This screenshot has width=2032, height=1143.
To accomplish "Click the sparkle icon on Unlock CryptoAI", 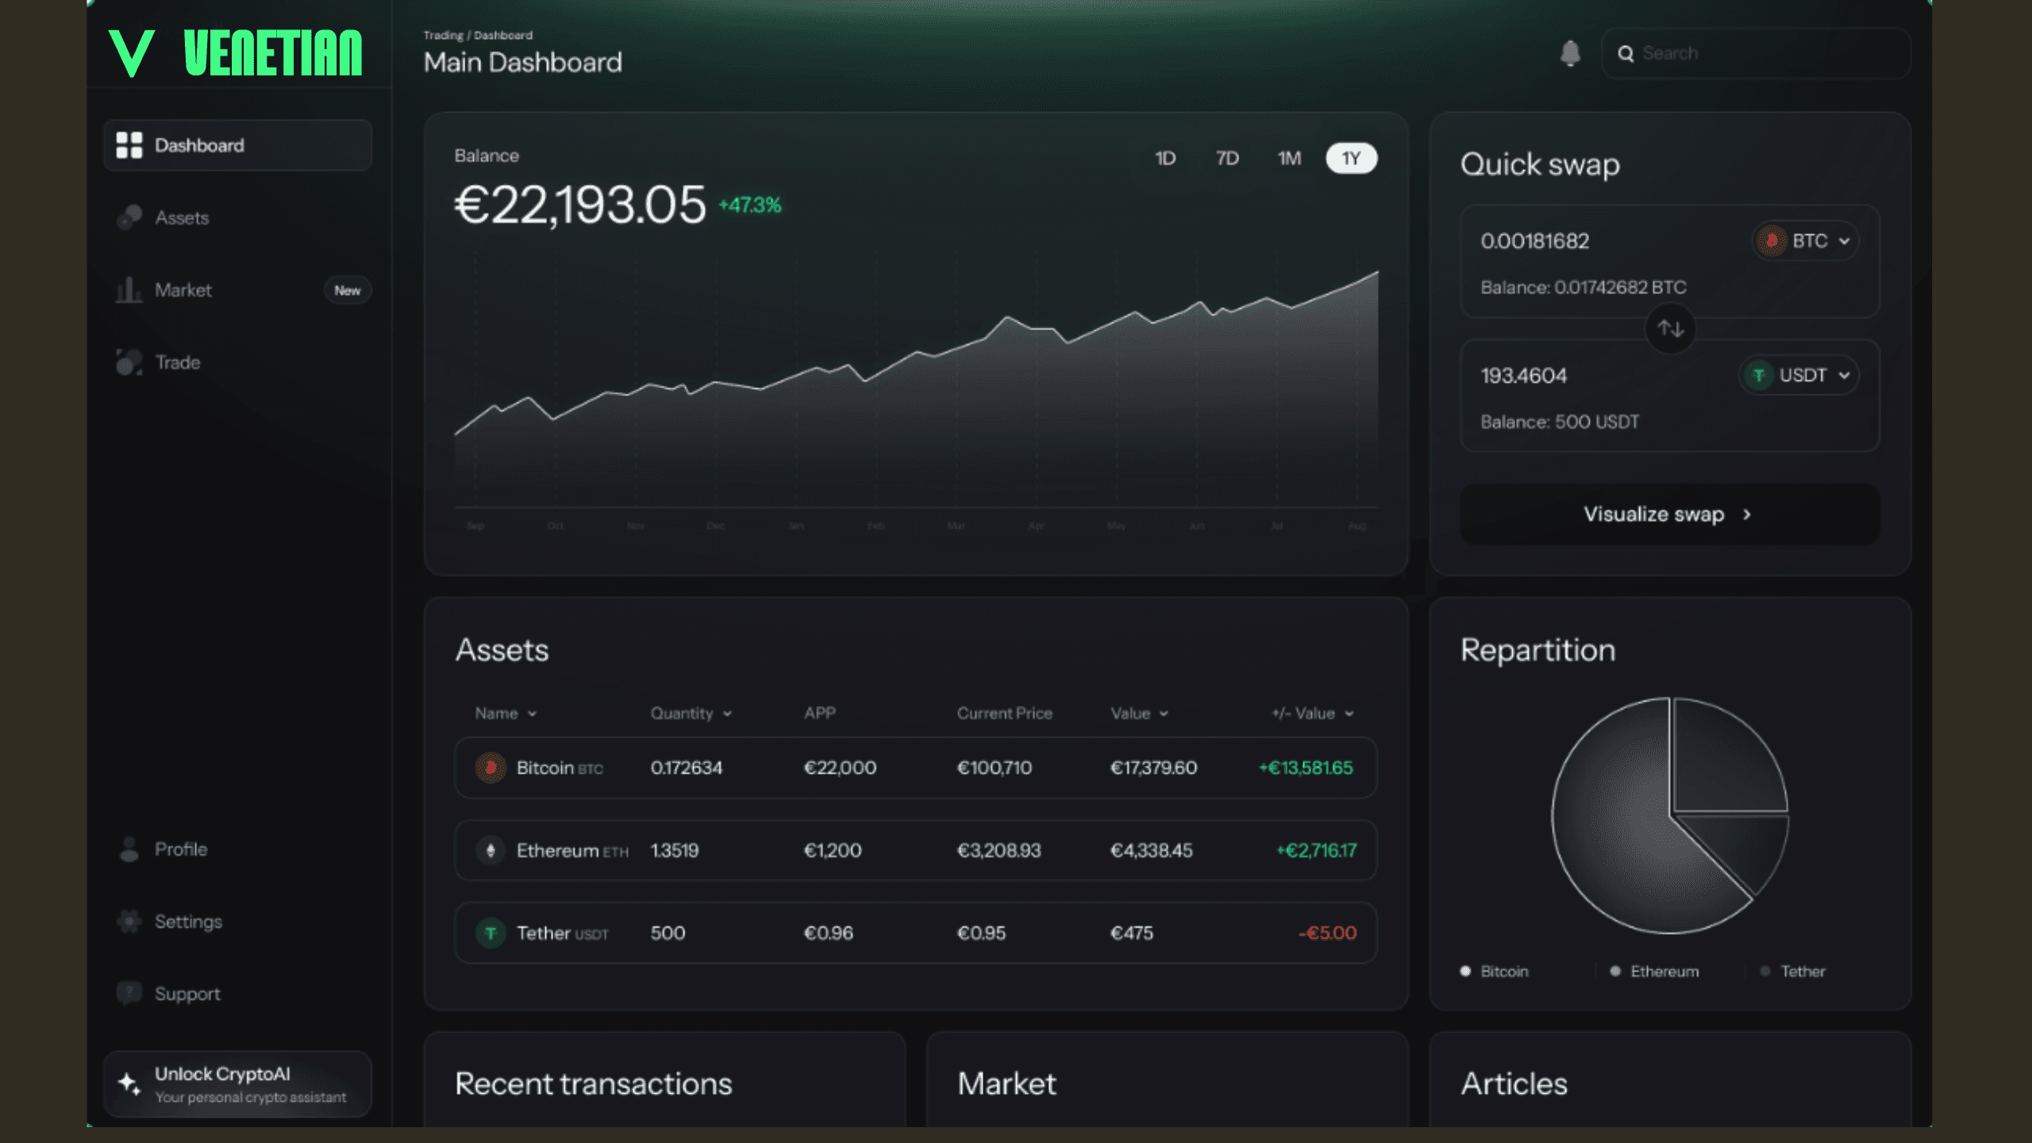I will (x=129, y=1083).
